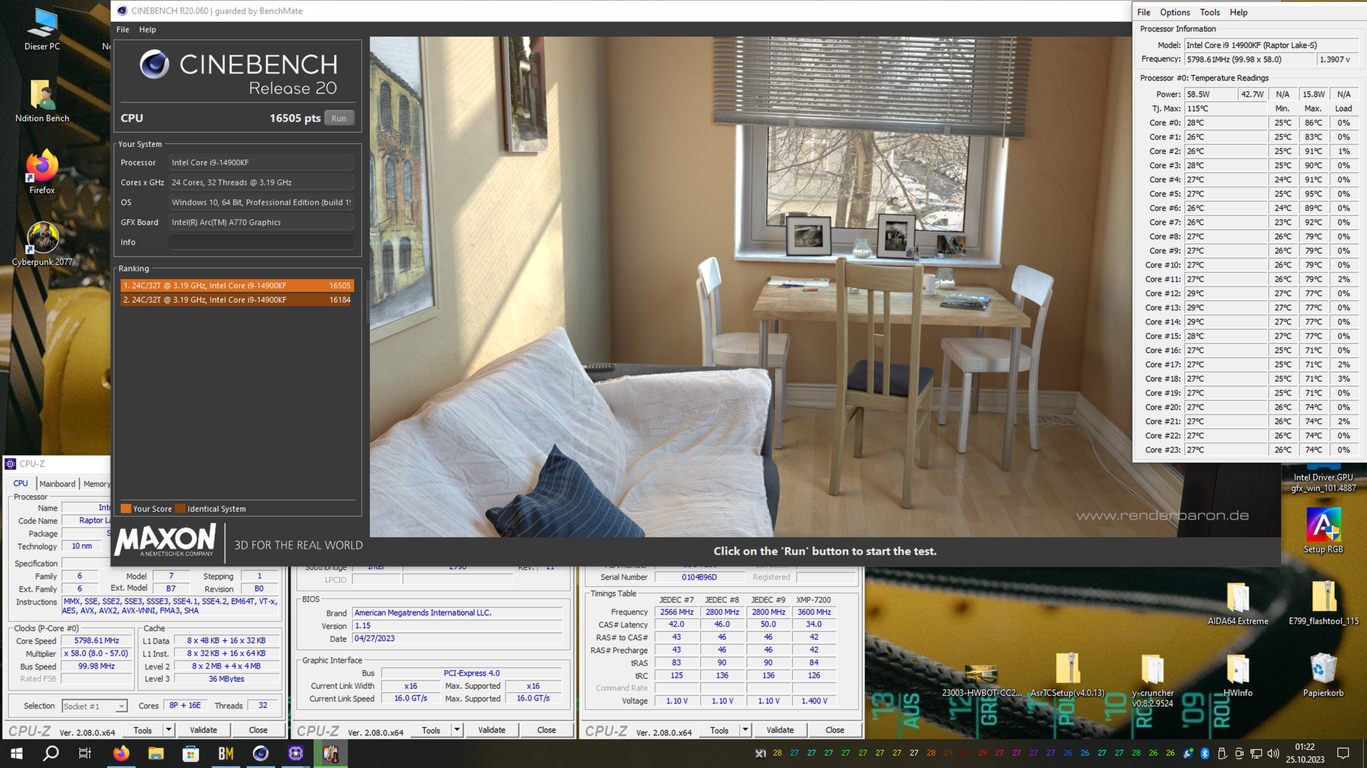
Task: Switch to Firefox in the taskbar
Action: coord(121,753)
